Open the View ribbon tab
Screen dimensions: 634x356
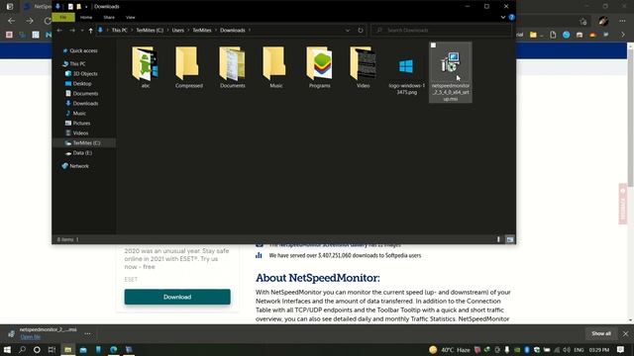tap(130, 18)
